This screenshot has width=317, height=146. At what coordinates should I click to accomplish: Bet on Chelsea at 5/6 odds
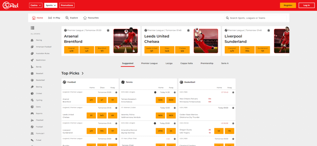pyautogui.click(x=182, y=50)
